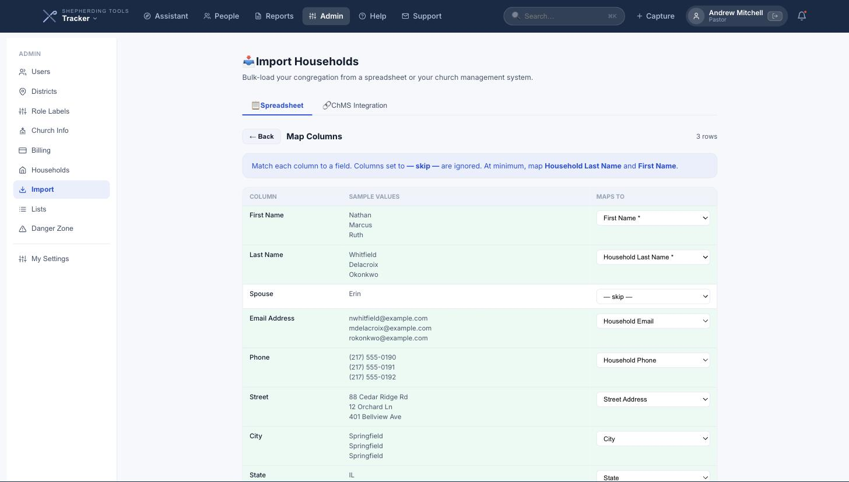
Task: Open Maps To dropdown for Last Name
Action: [x=653, y=257]
